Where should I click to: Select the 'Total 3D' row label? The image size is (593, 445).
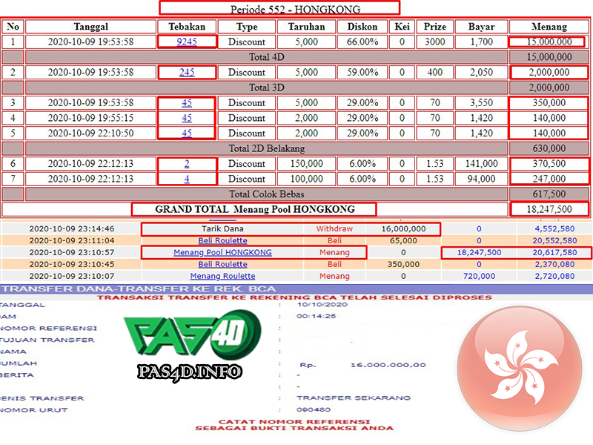tap(267, 88)
